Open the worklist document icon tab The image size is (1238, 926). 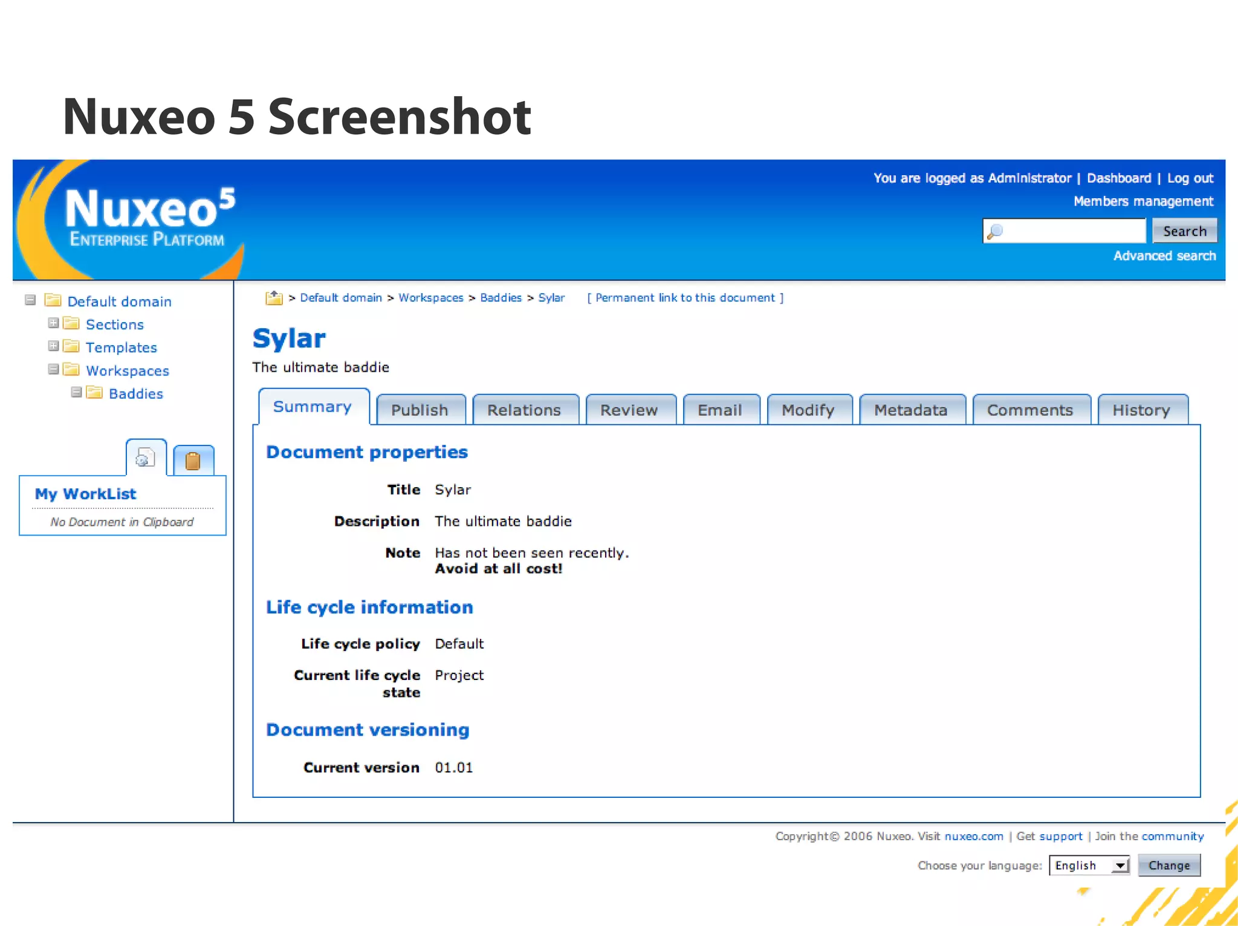pyautogui.click(x=146, y=458)
